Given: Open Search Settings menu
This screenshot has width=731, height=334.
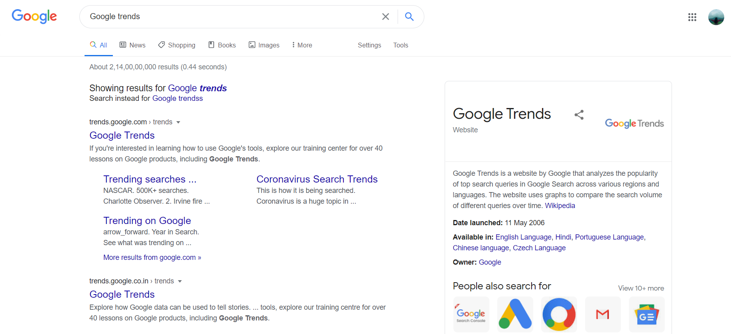Looking at the screenshot, I should pos(369,45).
